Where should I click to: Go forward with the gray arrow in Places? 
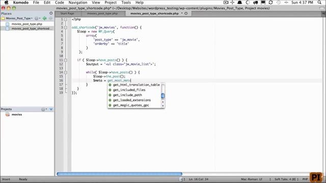click(50, 18)
